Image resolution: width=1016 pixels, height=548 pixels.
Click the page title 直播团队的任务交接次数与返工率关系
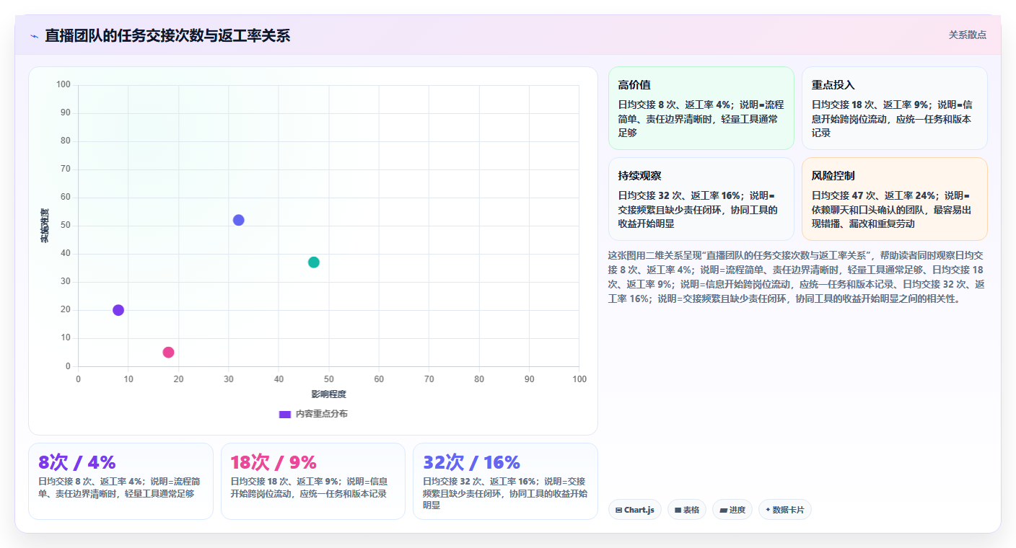click(167, 36)
